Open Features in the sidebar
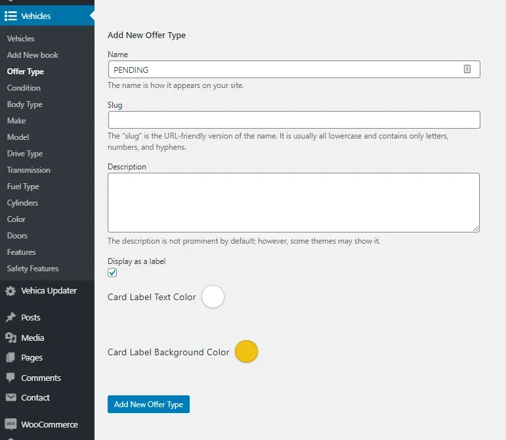The height and width of the screenshot is (440, 506). 21,252
